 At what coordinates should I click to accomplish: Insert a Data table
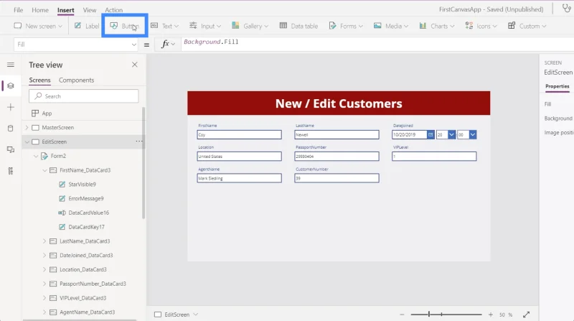(x=298, y=26)
